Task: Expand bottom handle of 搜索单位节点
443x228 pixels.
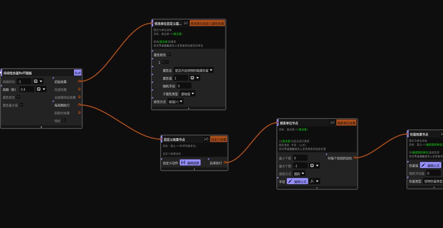Action: click(x=317, y=188)
